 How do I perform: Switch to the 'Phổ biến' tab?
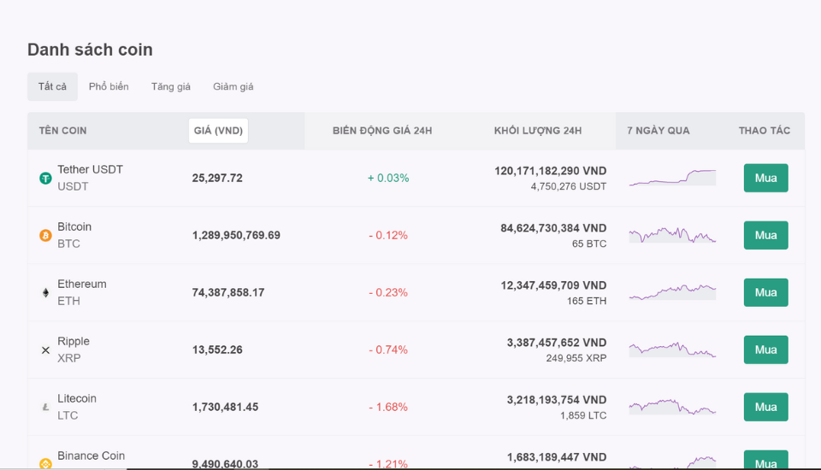(109, 86)
